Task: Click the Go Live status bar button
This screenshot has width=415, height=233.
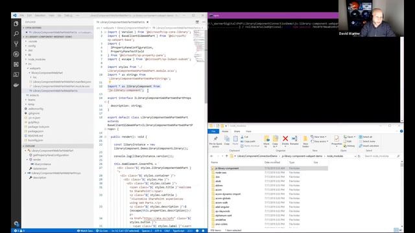Action: coord(102,230)
